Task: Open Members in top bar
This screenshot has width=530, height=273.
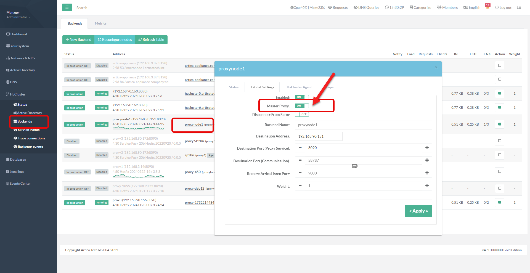Action: pos(447,7)
